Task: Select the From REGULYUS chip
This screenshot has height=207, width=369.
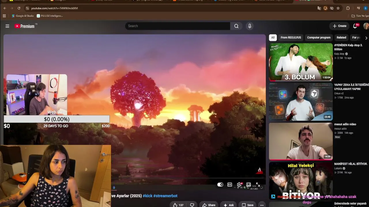Action: [291, 38]
